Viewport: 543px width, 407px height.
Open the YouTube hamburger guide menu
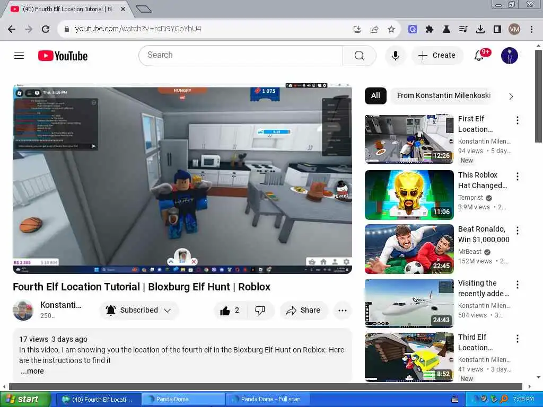(x=19, y=55)
